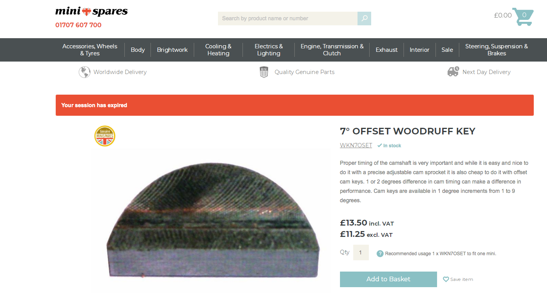Click the Qty quantity box
The width and height of the screenshot is (547, 293).
tap(361, 252)
